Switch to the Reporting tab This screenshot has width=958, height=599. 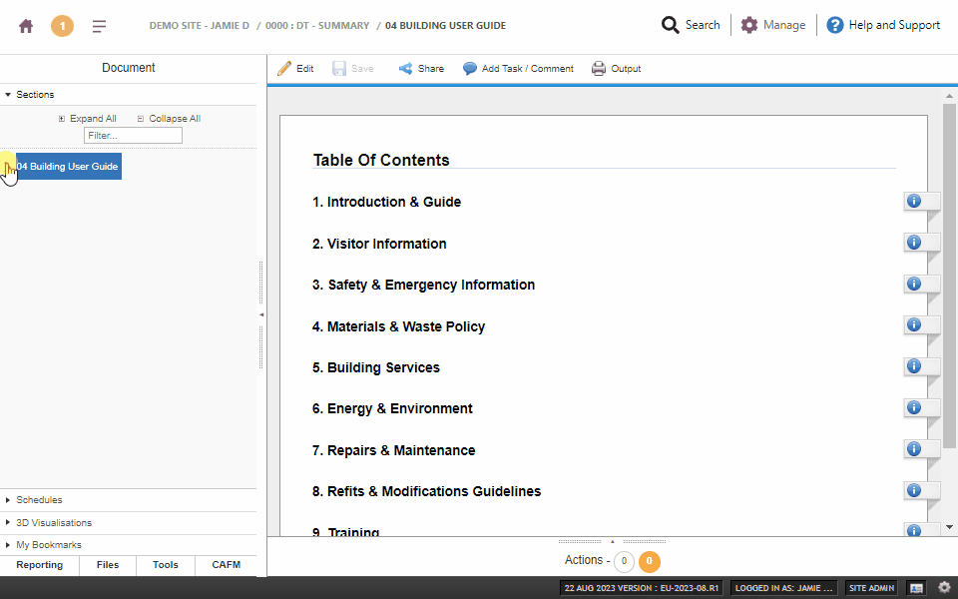(40, 565)
